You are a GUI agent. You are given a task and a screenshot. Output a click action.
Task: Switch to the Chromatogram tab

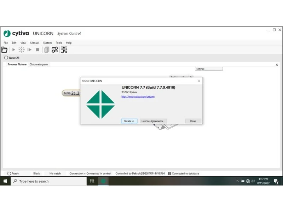point(39,64)
